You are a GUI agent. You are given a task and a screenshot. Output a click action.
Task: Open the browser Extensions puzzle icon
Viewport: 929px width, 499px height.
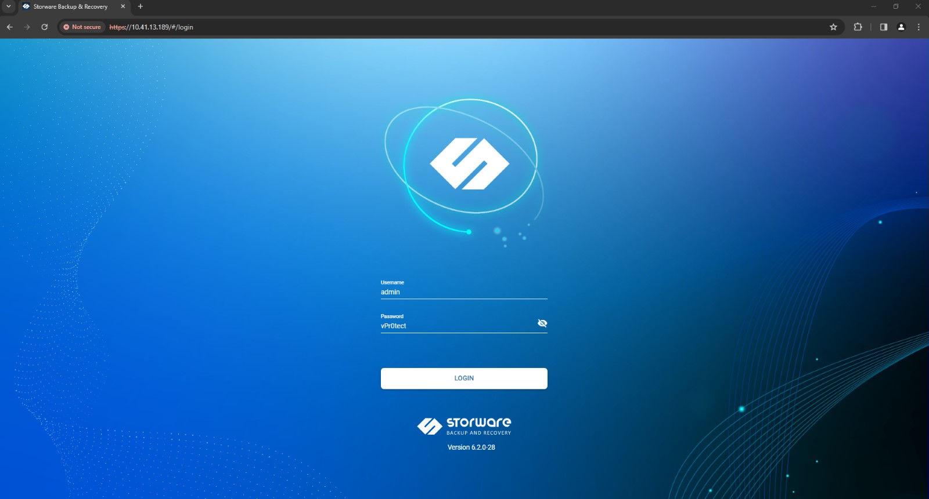point(858,27)
